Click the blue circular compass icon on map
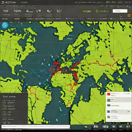132x132 pixels. (x=5, y=25)
